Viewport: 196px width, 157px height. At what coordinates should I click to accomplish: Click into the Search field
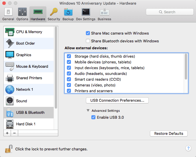(169, 12)
